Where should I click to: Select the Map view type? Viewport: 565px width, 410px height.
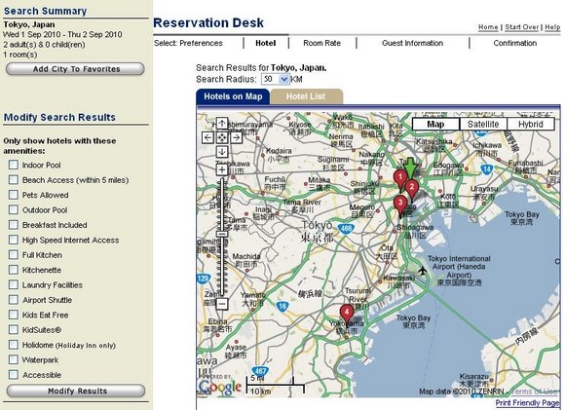point(435,125)
